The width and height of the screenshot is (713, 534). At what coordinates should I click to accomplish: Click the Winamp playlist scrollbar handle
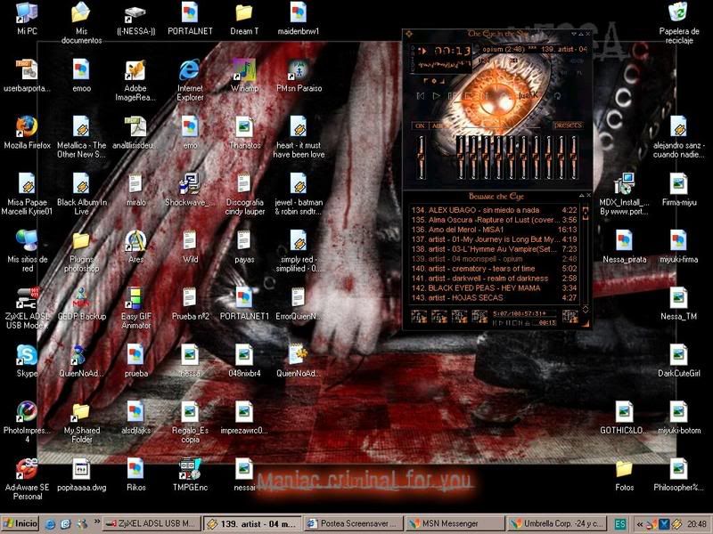[586, 213]
